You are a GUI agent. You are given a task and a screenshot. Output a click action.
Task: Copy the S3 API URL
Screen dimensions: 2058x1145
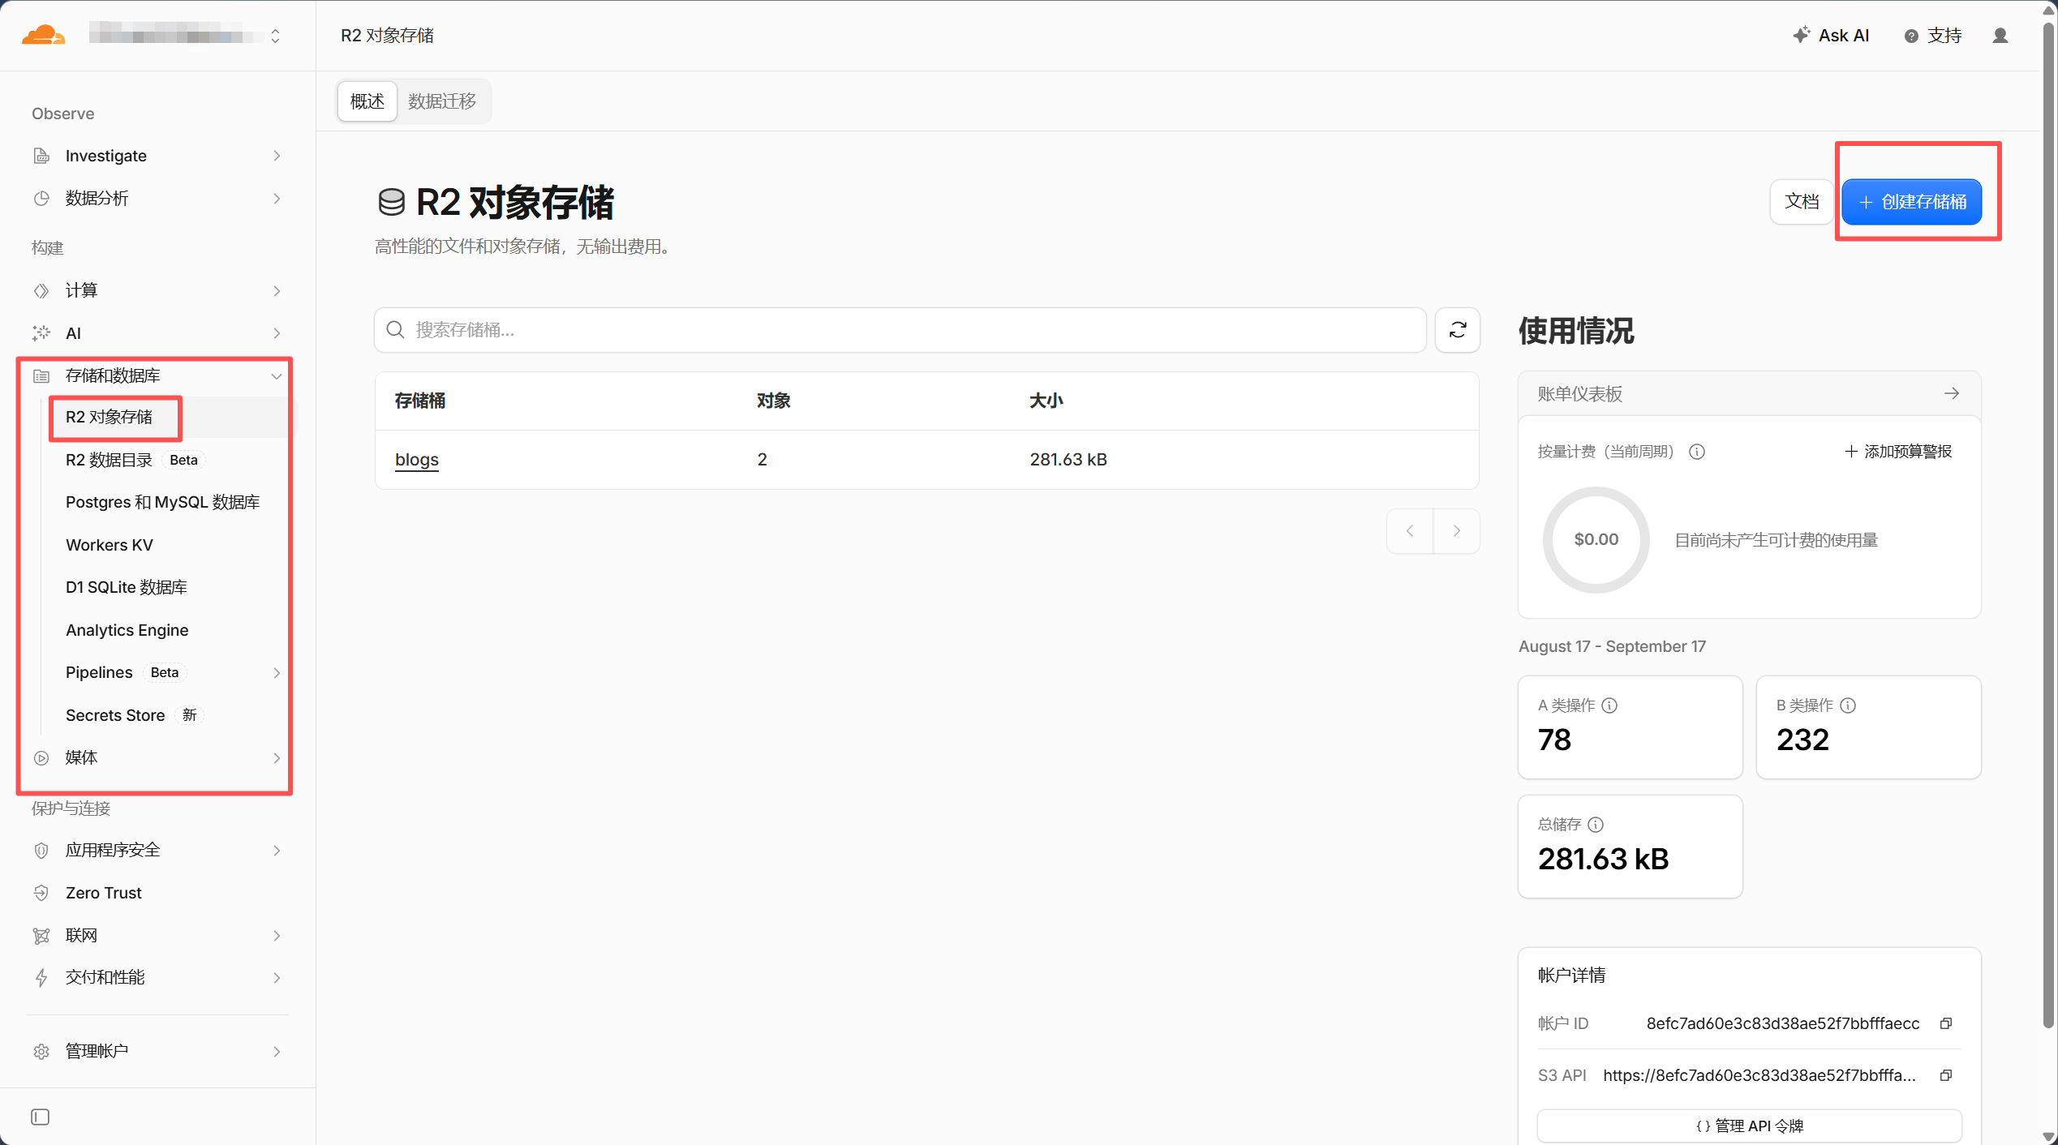pos(1946,1075)
